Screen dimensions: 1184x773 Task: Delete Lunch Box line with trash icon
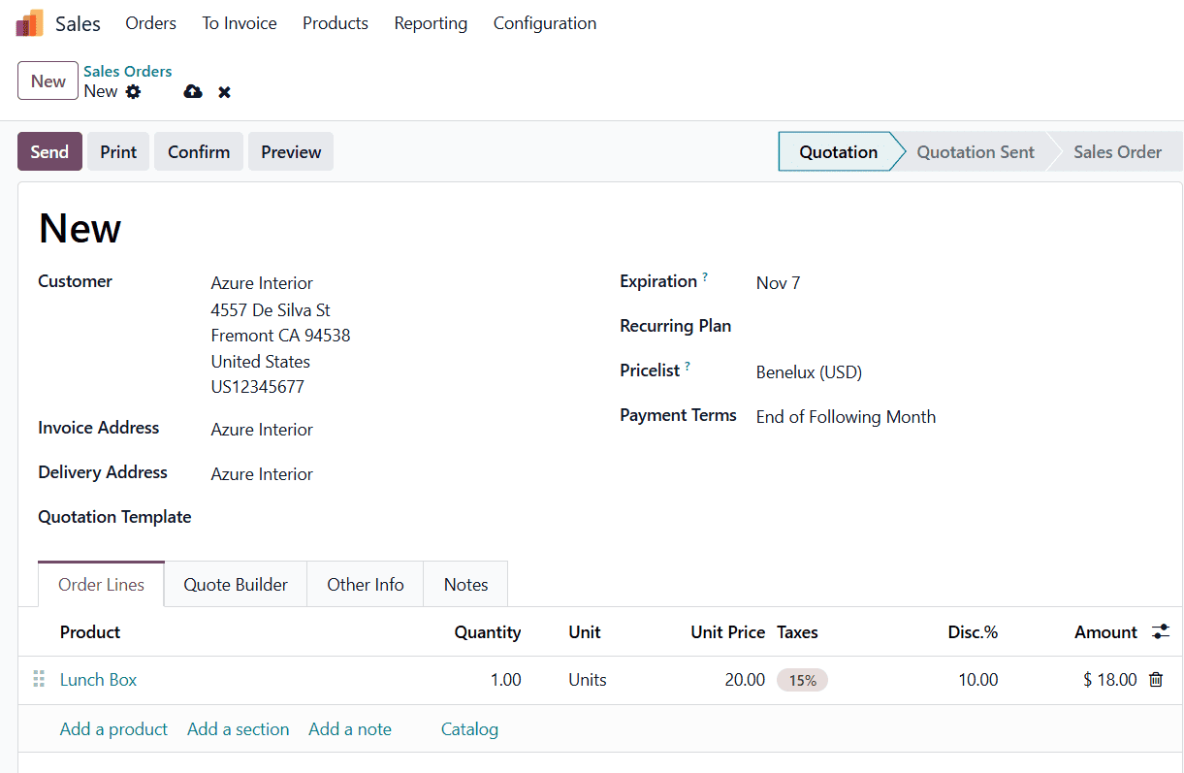pos(1156,680)
